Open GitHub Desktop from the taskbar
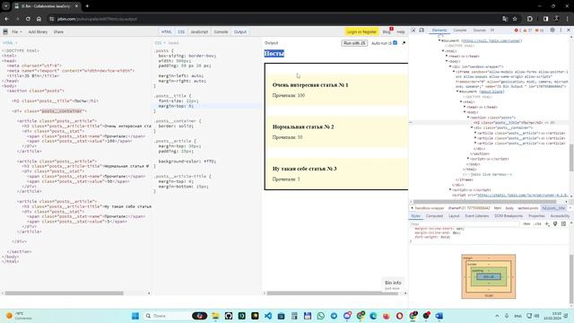 tap(229, 316)
